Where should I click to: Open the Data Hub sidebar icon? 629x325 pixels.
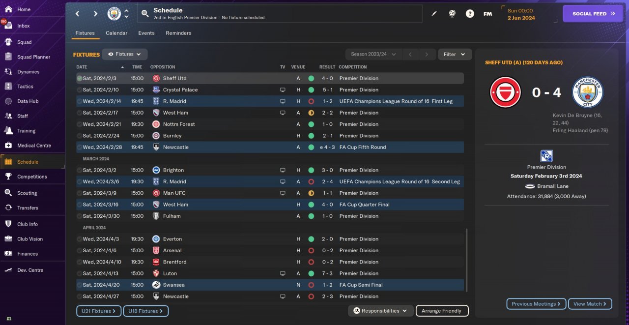[x=8, y=101]
